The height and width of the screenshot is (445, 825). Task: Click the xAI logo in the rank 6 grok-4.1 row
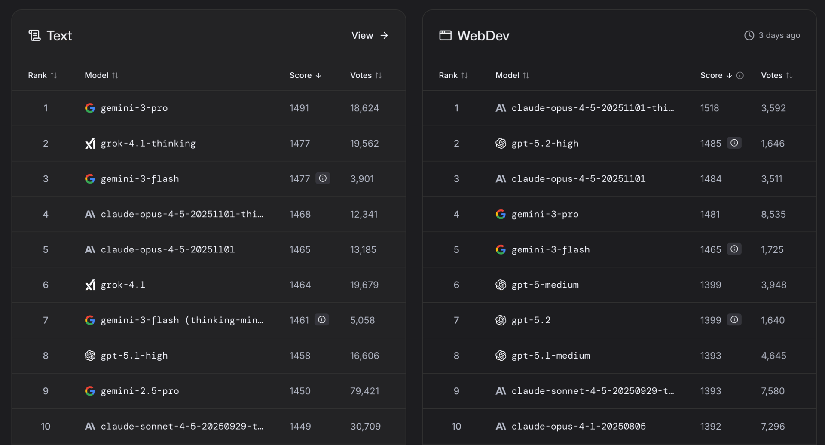coord(90,285)
